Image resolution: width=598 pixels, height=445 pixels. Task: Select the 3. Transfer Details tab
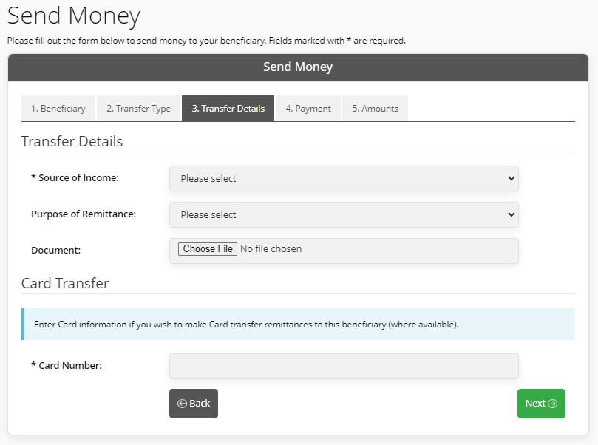(x=228, y=109)
